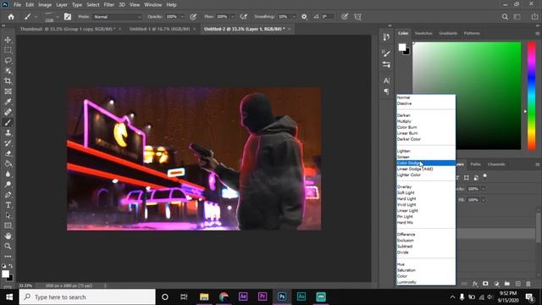The width and height of the screenshot is (542, 305).
Task: Switch to the Gradients tab
Action: [x=448, y=33]
